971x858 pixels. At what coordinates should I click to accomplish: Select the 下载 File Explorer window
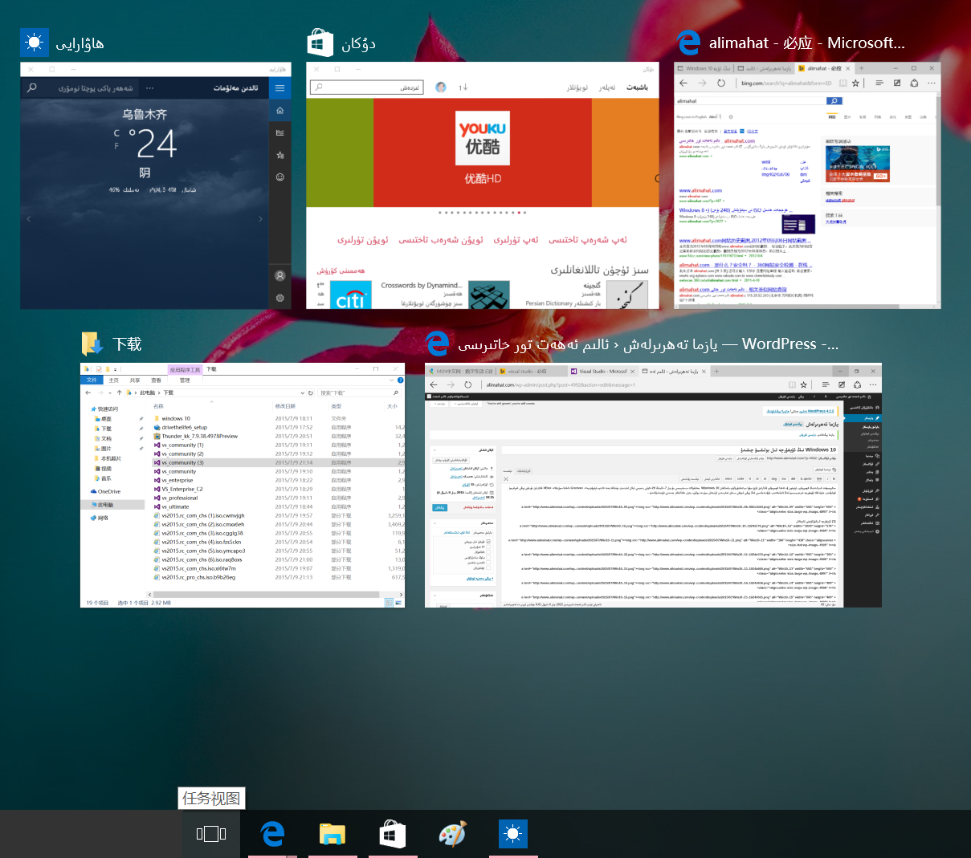[x=243, y=486]
